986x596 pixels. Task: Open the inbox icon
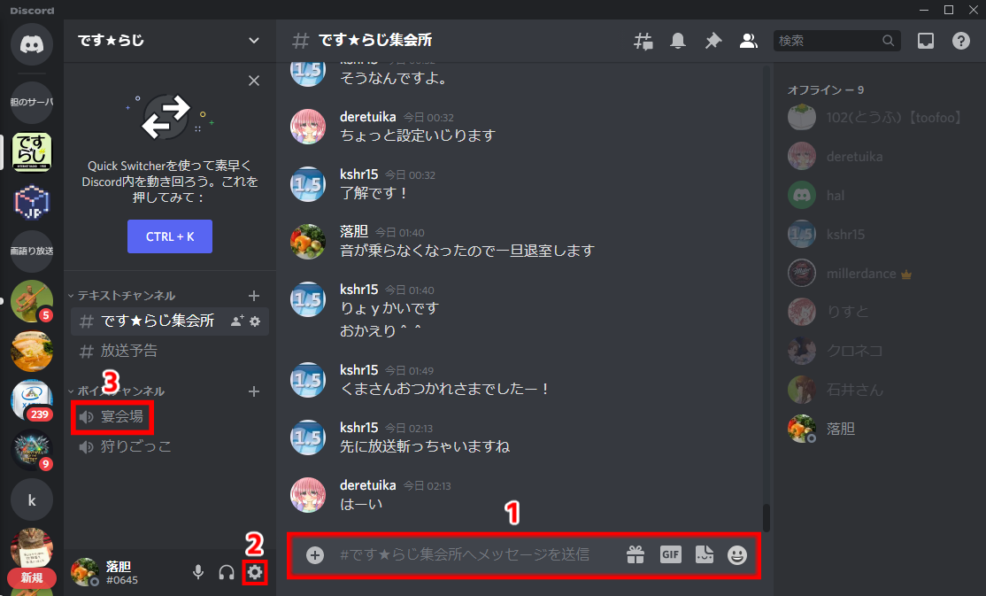tap(926, 41)
